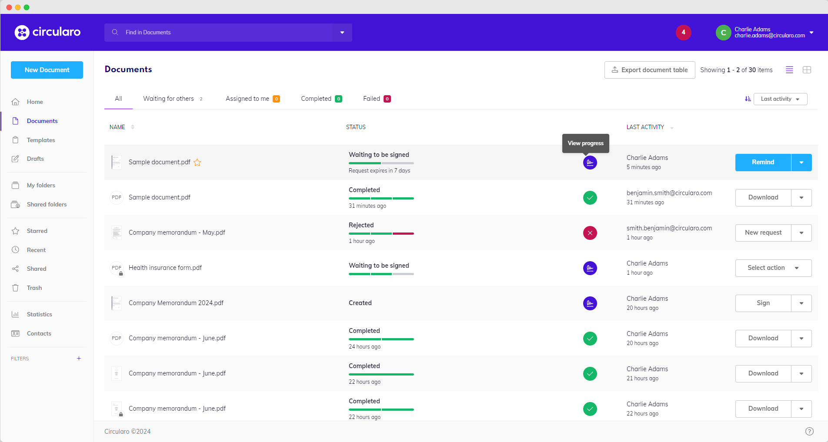Click the red rejected status icon
The height and width of the screenshot is (442, 828).
click(590, 233)
